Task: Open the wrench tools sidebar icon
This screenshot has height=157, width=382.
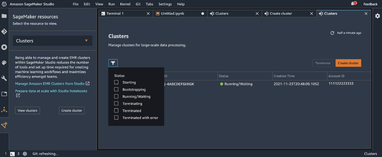Action: pyautogui.click(x=4, y=78)
